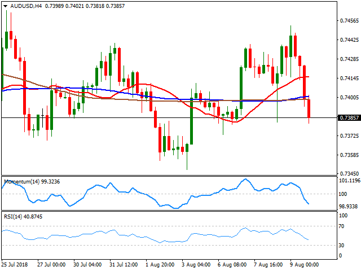Click the time label 9 Aug 00:00
This screenshot has width=361, height=271.
[305, 265]
